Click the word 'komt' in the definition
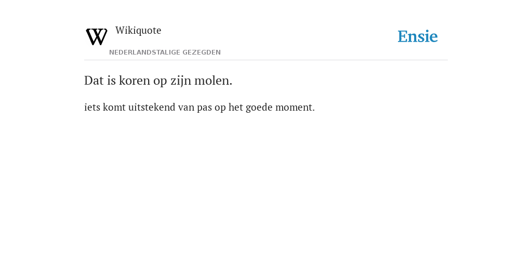The image size is (532, 266). [x=114, y=107]
